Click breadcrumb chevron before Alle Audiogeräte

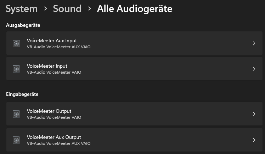coord(89,8)
